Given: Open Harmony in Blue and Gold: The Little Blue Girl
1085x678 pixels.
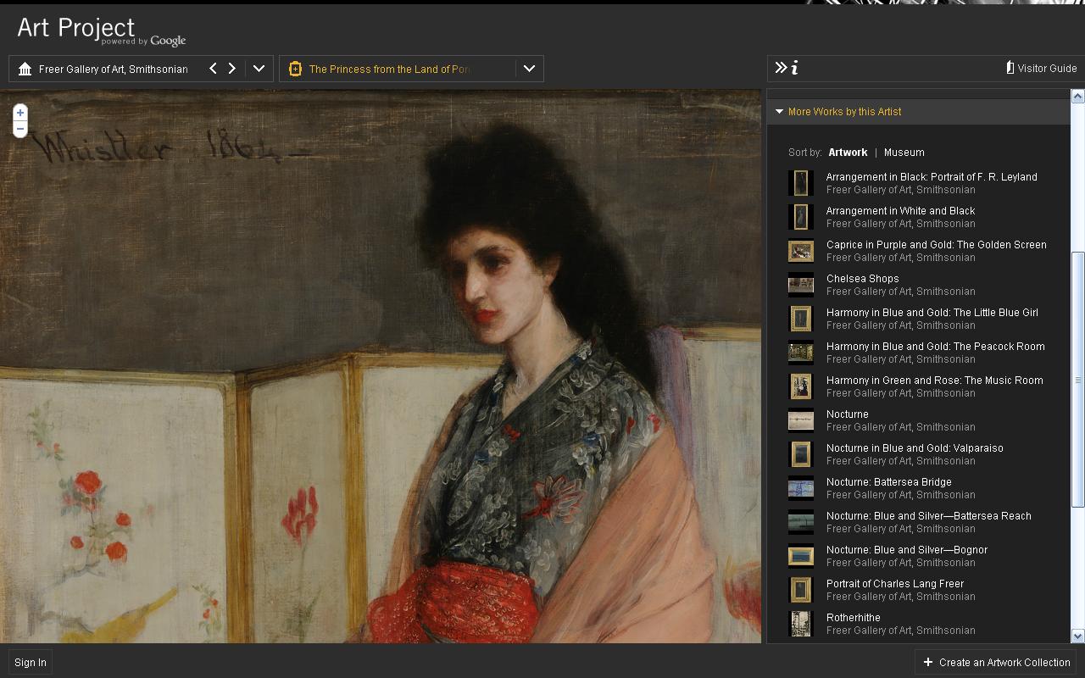Looking at the screenshot, I should 932,313.
